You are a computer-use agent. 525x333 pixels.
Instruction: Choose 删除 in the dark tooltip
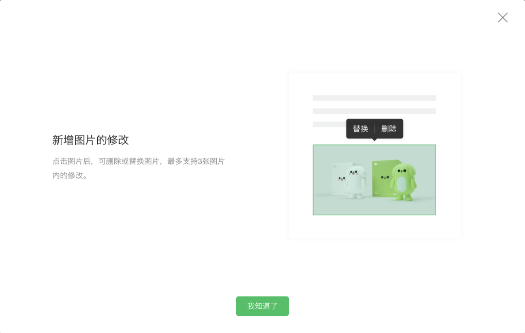[x=389, y=128]
